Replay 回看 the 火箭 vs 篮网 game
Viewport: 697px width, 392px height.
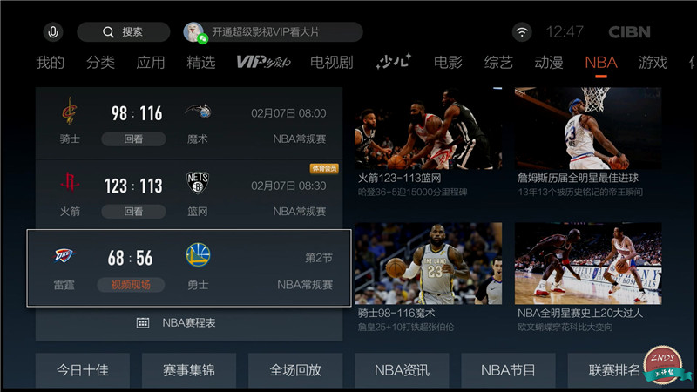(133, 212)
